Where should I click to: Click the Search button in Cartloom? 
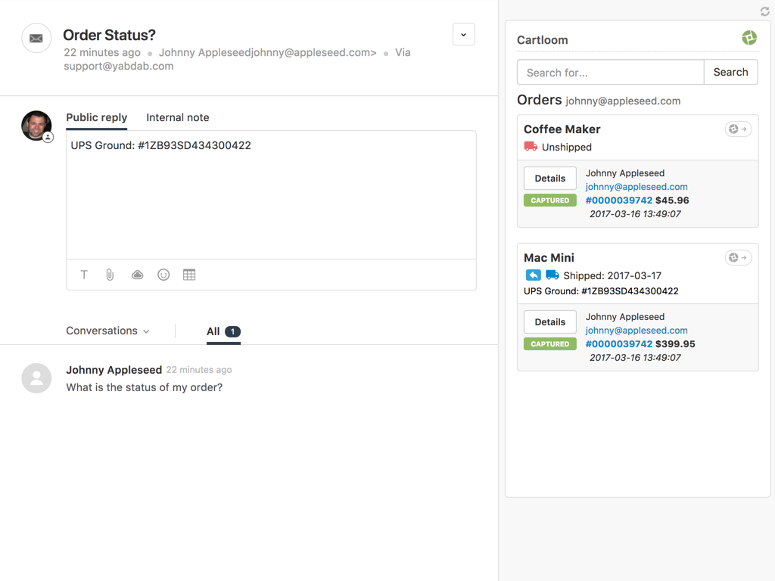point(730,73)
